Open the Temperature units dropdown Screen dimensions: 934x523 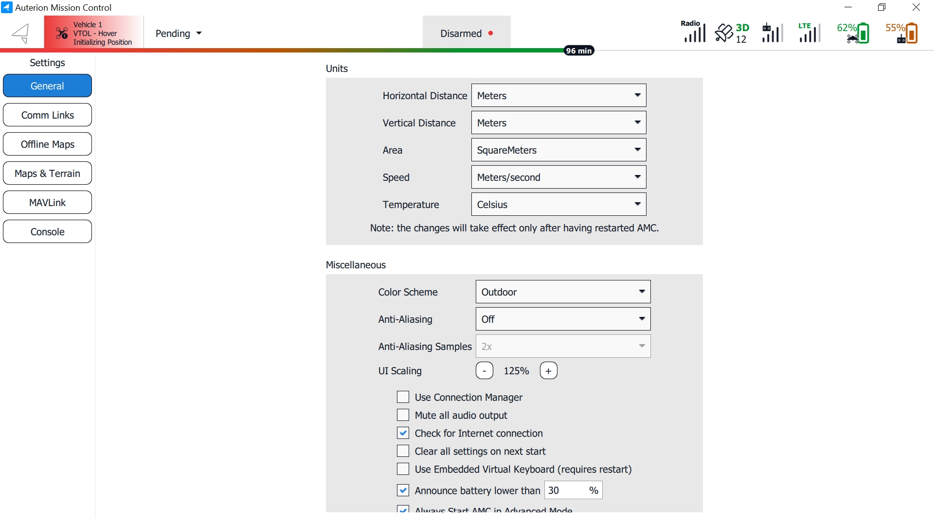[558, 205]
